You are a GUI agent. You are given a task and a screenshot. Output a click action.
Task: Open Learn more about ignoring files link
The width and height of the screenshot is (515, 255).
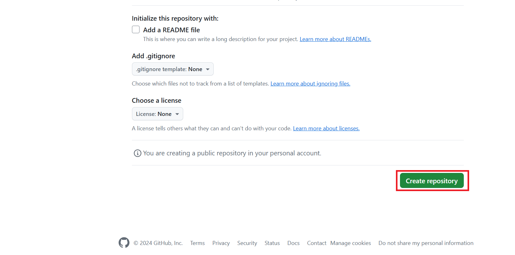coord(310,83)
